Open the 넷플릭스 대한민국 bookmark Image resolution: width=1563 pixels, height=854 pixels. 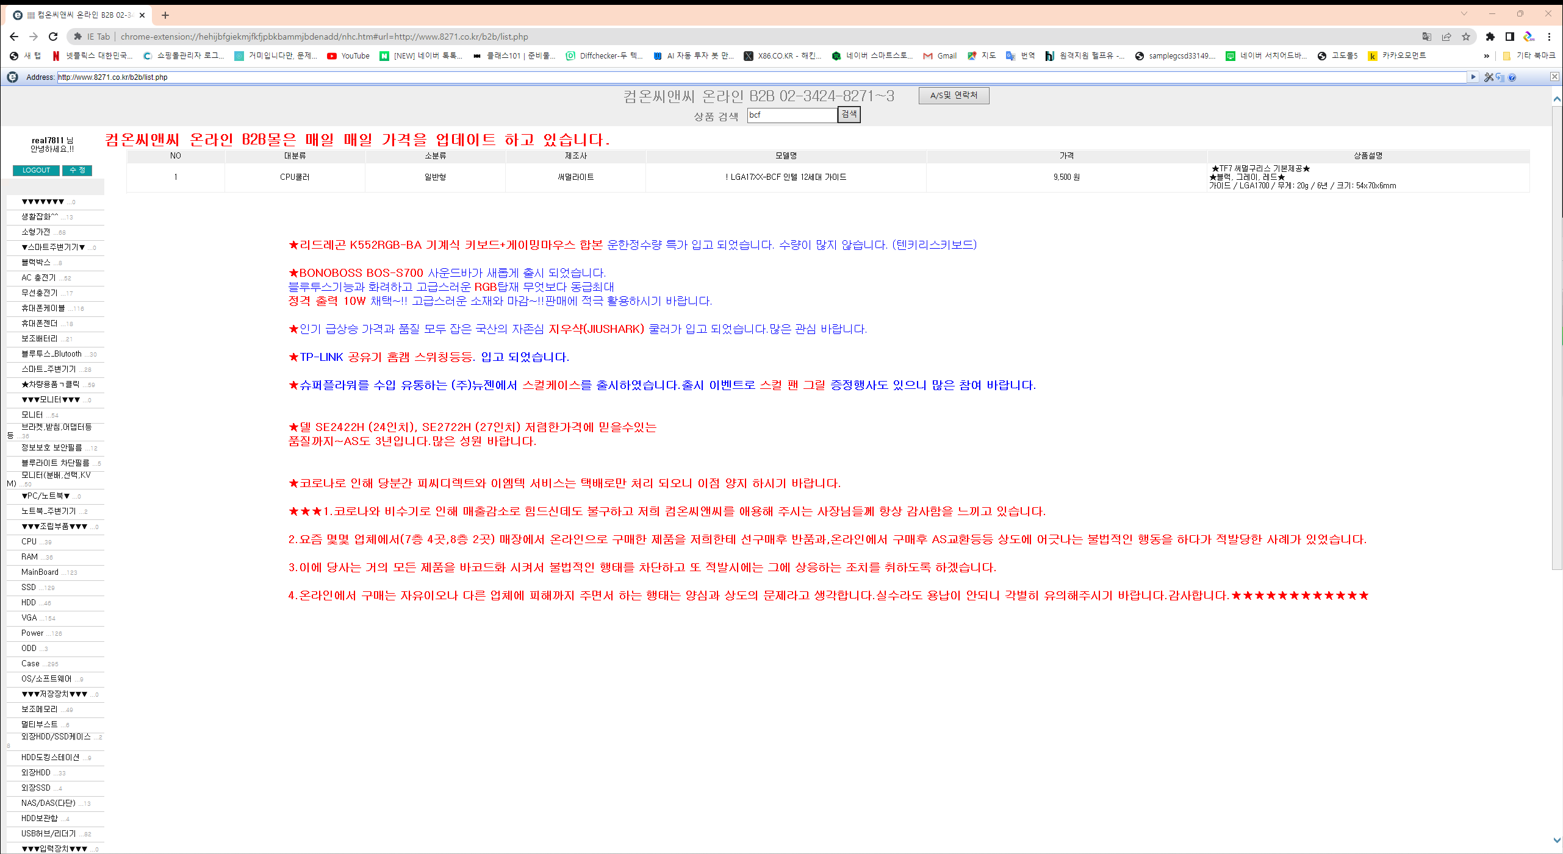coord(93,55)
